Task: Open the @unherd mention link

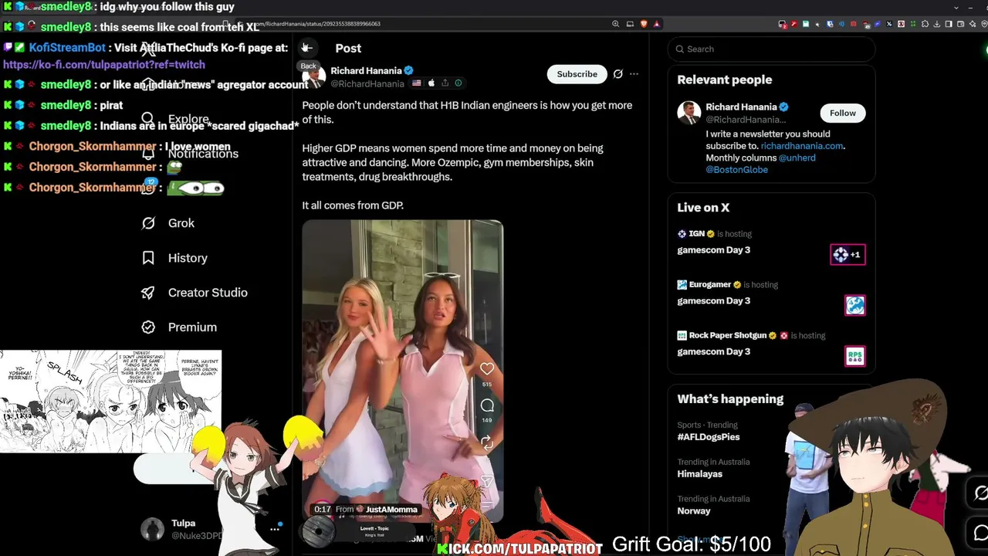Action: click(x=797, y=158)
